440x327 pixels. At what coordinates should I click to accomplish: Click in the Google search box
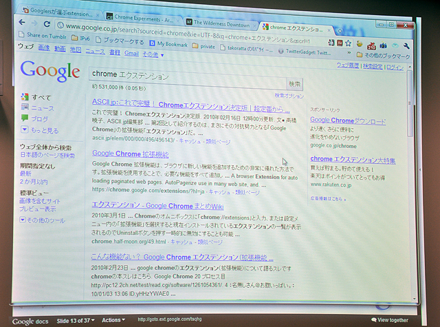[x=188, y=77]
